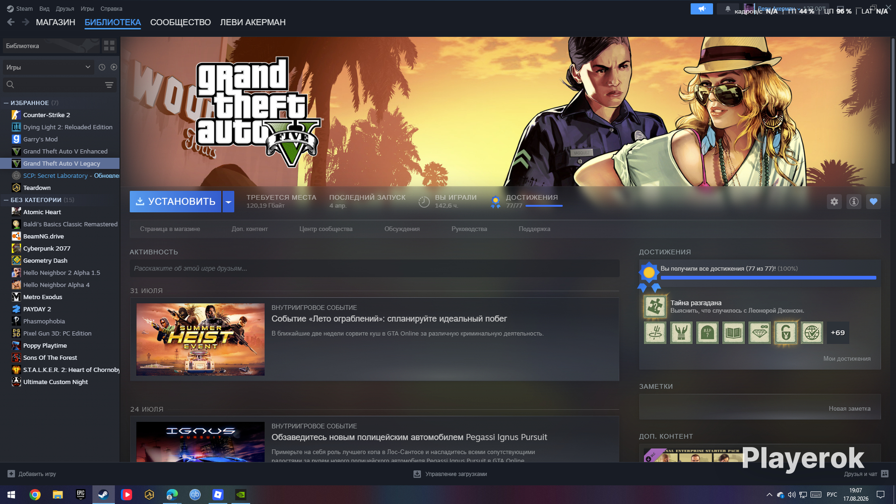Expand the +69 more achievements tile
896x504 pixels.
coord(838,333)
